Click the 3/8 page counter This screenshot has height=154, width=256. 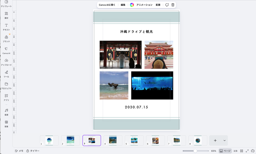coord(235,151)
